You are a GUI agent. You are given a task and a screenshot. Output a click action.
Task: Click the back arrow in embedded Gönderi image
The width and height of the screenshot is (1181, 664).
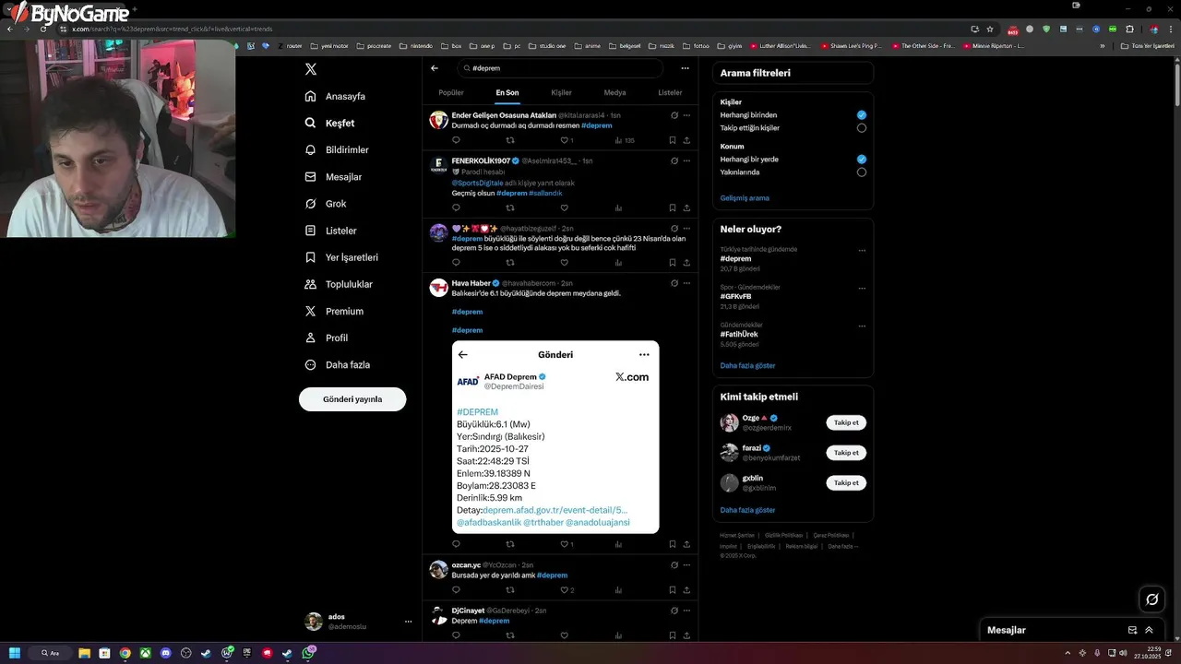(463, 354)
